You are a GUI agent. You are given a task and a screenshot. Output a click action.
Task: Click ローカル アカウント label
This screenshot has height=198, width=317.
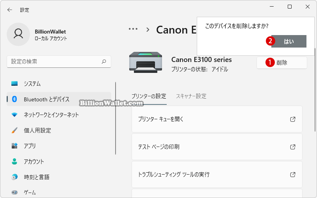(x=51, y=38)
